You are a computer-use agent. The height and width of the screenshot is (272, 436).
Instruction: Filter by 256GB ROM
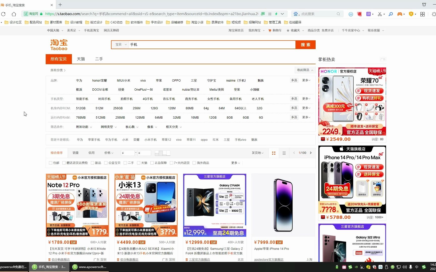coord(118,108)
